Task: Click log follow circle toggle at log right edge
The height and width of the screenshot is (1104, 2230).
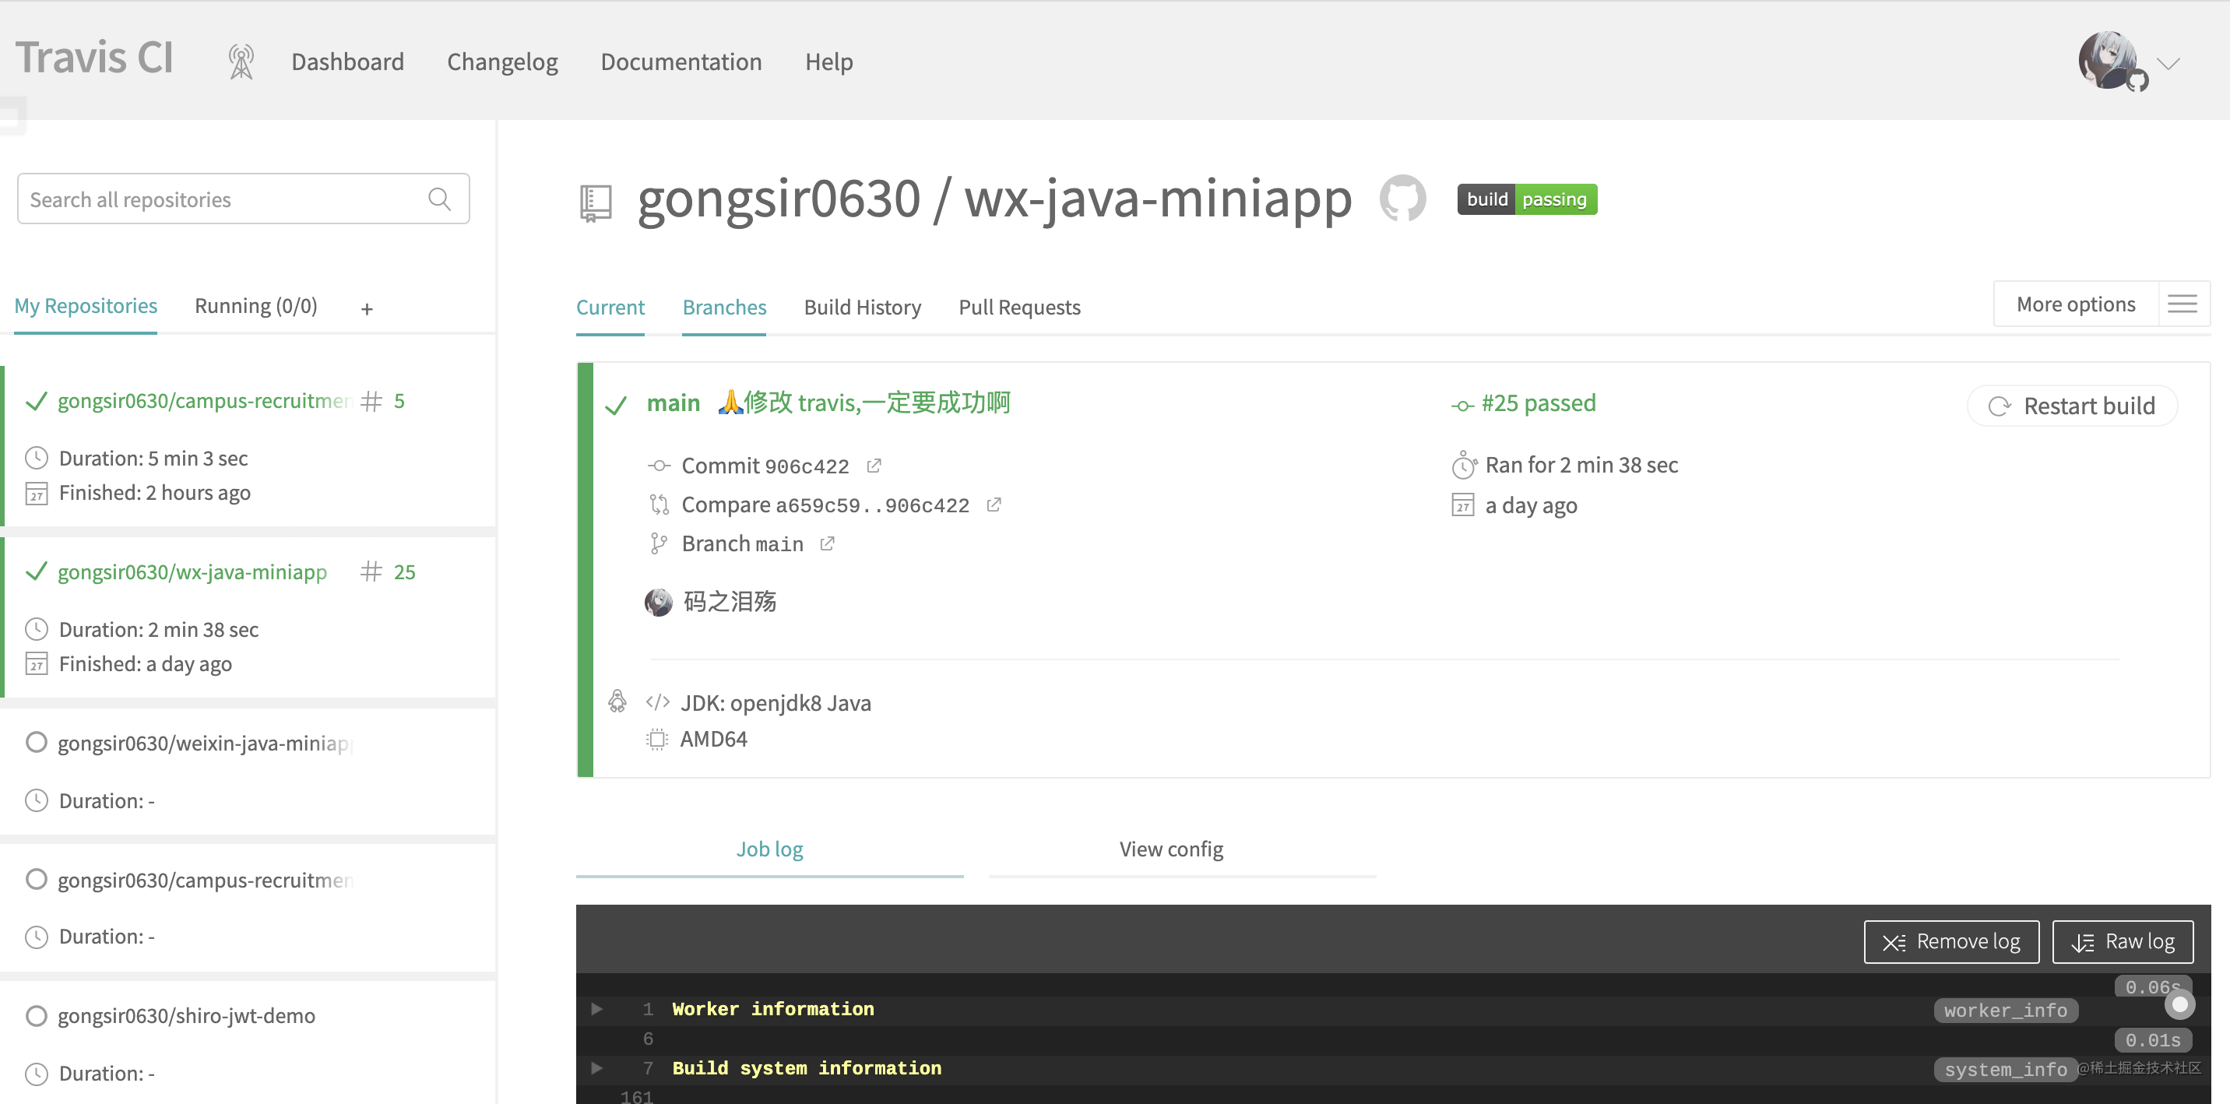Action: tap(2179, 1004)
